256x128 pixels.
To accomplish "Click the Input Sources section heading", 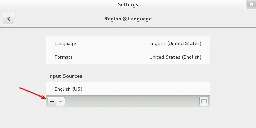I will pyautogui.click(x=65, y=76).
